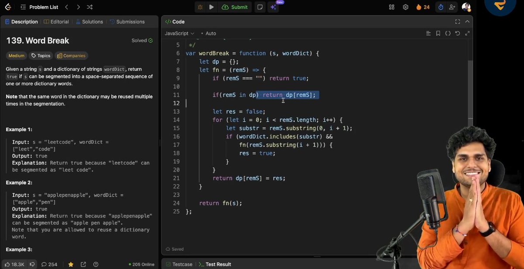
Task: Go to next problem arrow
Action: click(78, 7)
